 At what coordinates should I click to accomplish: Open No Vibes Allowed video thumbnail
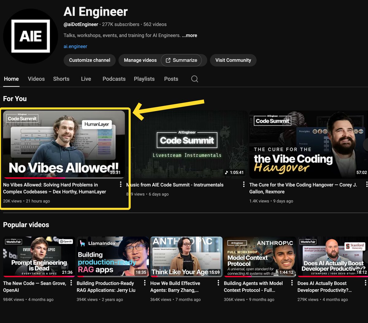coord(64,144)
